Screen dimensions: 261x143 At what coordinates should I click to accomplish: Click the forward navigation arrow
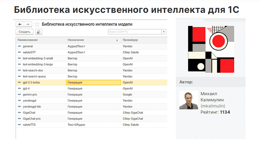point(28,24)
